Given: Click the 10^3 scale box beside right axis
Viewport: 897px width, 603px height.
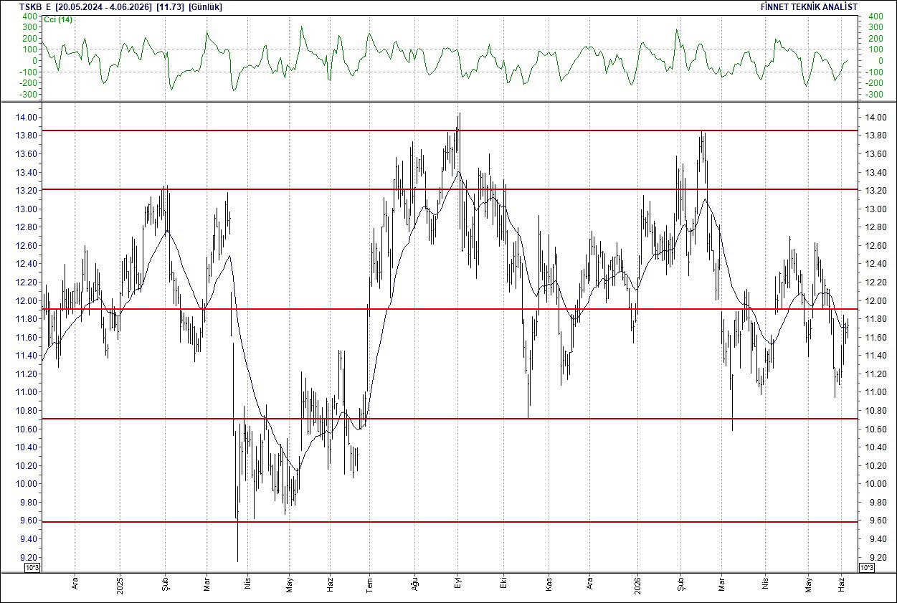Looking at the screenshot, I should point(866,567).
